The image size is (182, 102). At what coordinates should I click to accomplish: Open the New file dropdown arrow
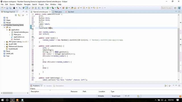click(5, 8)
